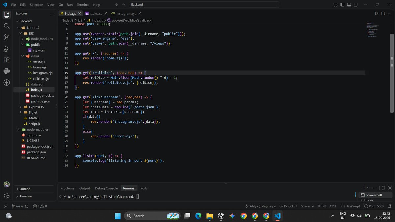Screen dimensions: 395x222
Task: Click the Run Code play button
Action: pyautogui.click(x=376, y=13)
